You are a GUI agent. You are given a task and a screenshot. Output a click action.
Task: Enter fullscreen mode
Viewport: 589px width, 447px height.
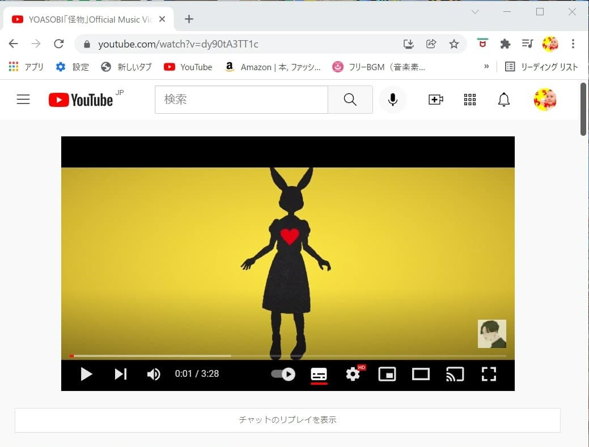(x=489, y=374)
